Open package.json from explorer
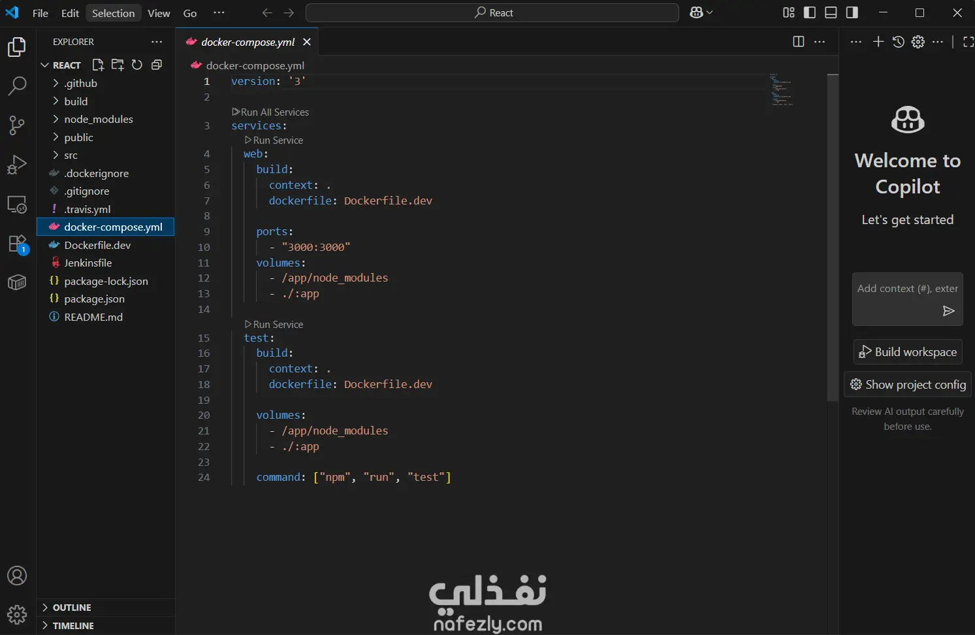Image resolution: width=975 pixels, height=635 pixels. 106,299
